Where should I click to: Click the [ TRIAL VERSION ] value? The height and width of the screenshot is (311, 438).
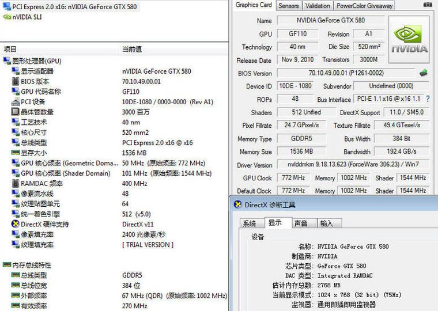click(x=148, y=245)
